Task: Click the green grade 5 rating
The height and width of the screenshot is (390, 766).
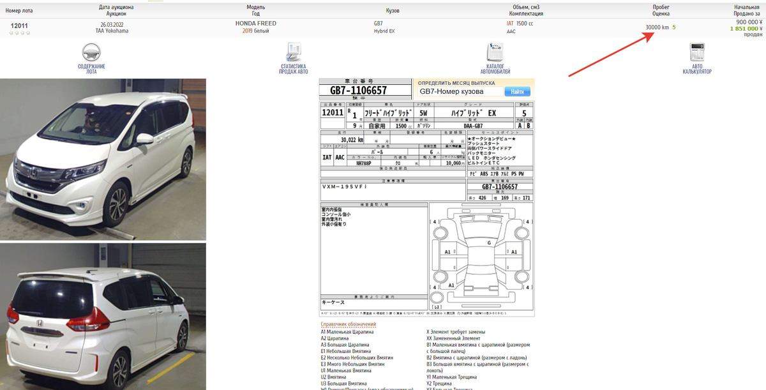Action: tap(673, 27)
